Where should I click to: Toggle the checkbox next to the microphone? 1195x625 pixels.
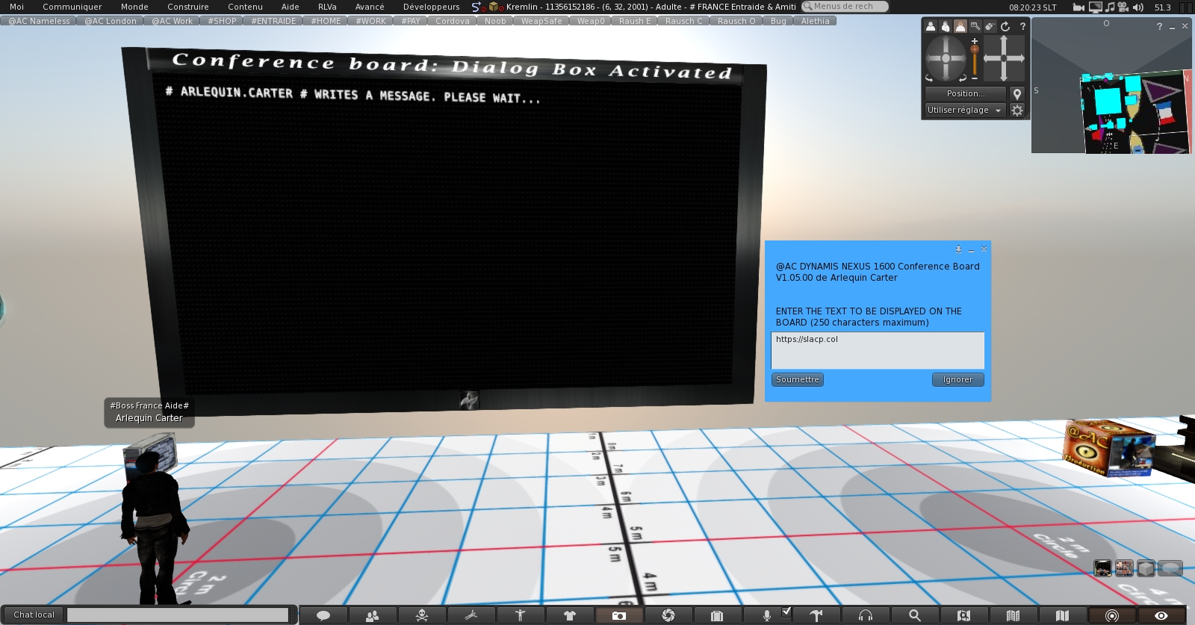tap(786, 612)
